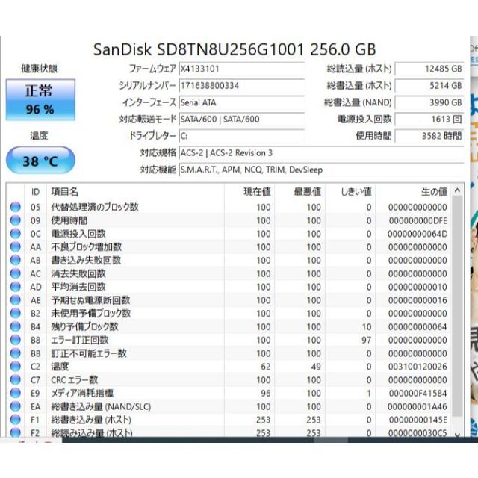Click the standard field ACS-2 Revision 3
Viewport: 478px width, 478px height.
[x=322, y=152]
